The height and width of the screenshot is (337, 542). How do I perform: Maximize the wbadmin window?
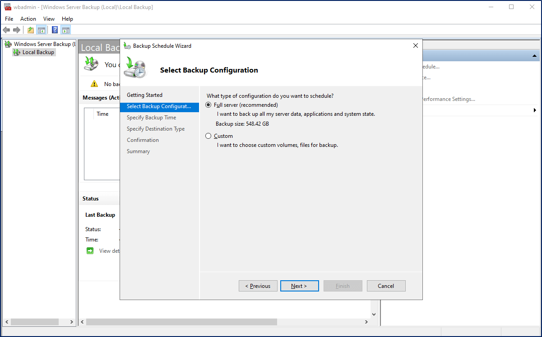pyautogui.click(x=511, y=7)
